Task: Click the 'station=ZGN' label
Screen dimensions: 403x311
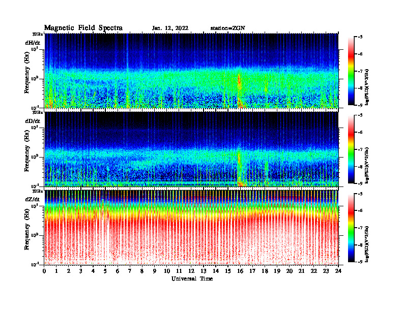Action: (228, 28)
